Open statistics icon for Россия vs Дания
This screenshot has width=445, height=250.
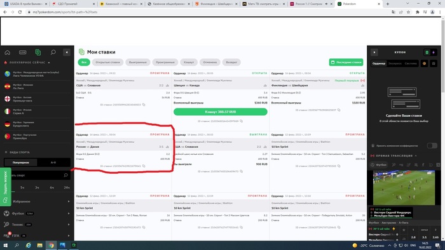167,147
